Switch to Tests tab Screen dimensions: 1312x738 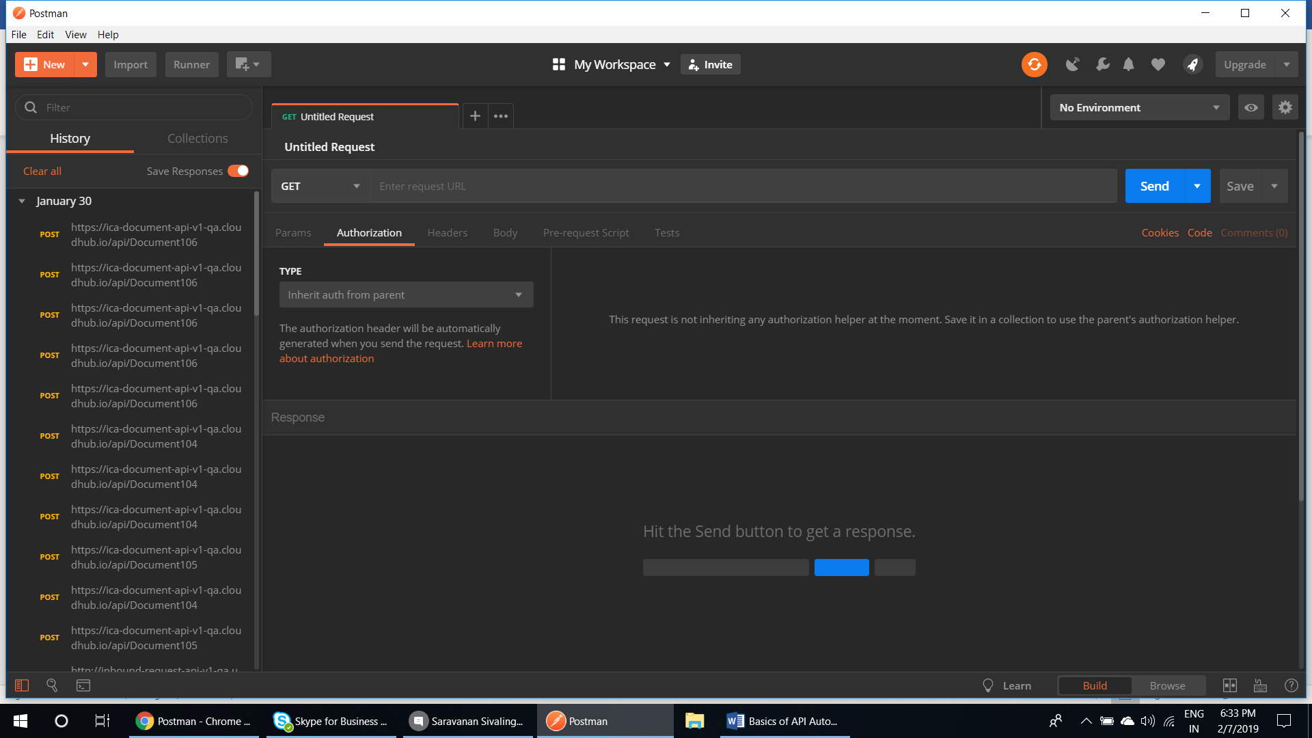(x=667, y=232)
